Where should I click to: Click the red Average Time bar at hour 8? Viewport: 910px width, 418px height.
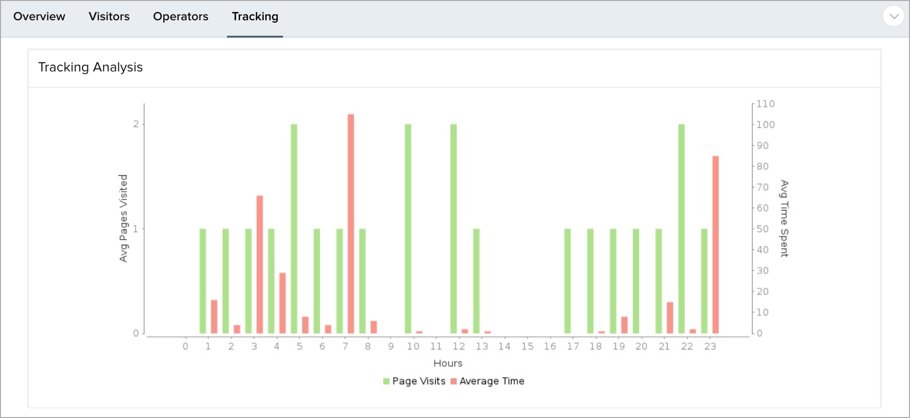pyautogui.click(x=373, y=327)
